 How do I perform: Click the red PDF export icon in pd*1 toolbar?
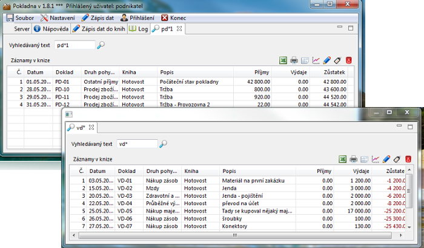click(349, 60)
